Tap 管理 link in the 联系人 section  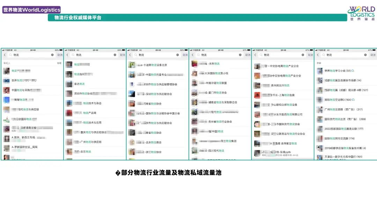(59, 63)
